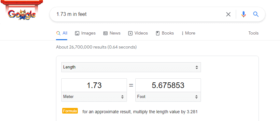
Task: Open the Tools options
Action: pyautogui.click(x=253, y=33)
